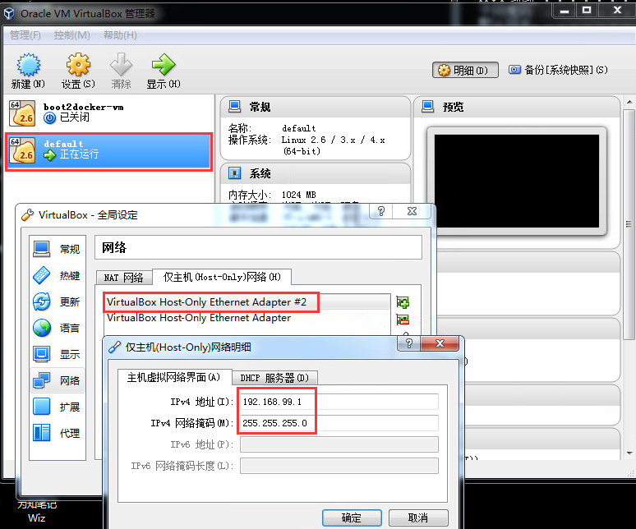636x529 pixels.
Task: Open the File (管理) menu
Action: [25, 35]
